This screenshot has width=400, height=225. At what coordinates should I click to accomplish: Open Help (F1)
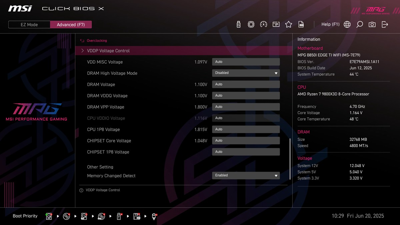330,24
